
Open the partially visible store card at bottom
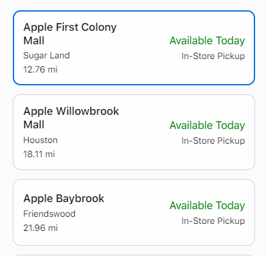134,255
